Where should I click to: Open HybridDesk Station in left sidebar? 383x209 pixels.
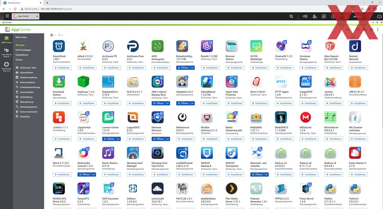pos(6,53)
